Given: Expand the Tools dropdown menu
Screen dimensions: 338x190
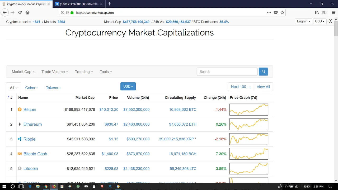Looking at the screenshot, I should 106,72.
